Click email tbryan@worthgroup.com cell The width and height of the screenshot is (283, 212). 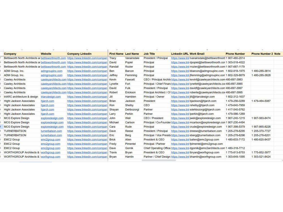(207, 152)
